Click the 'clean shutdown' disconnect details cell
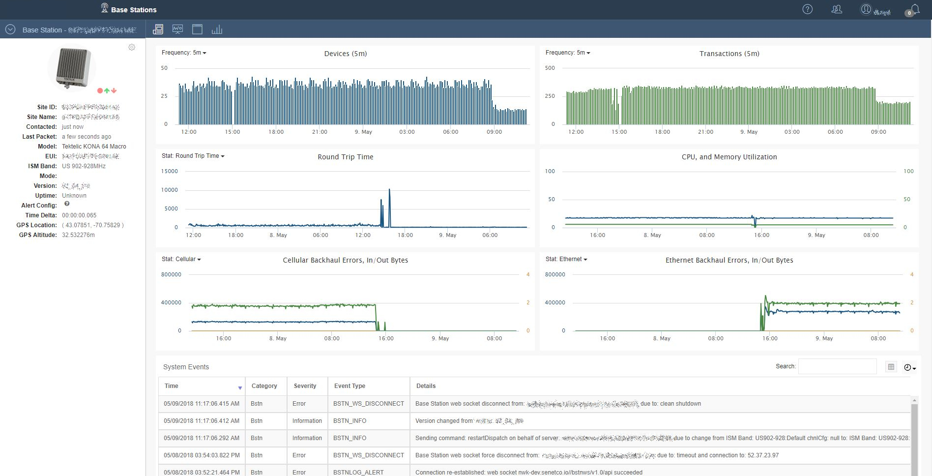This screenshot has width=932, height=476. [660, 404]
